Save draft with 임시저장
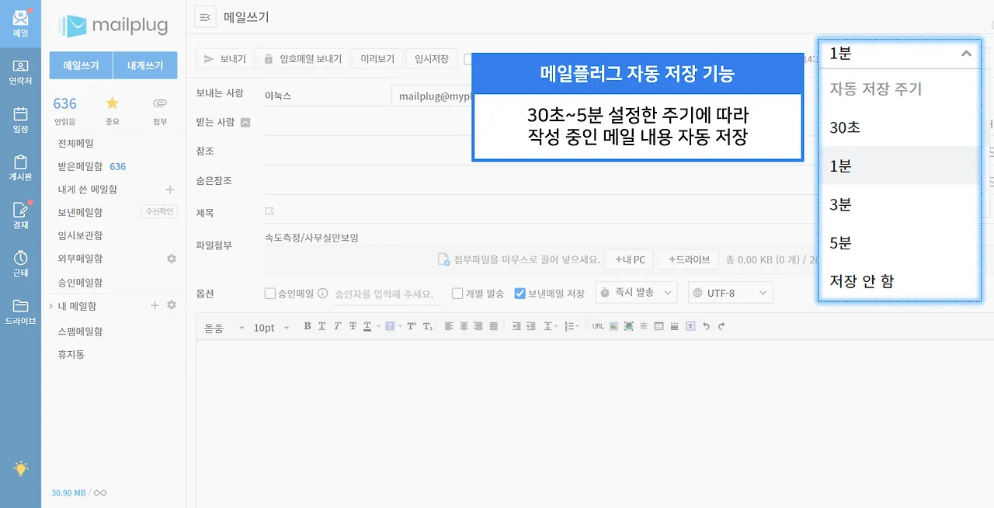The image size is (994, 508). coord(432,58)
